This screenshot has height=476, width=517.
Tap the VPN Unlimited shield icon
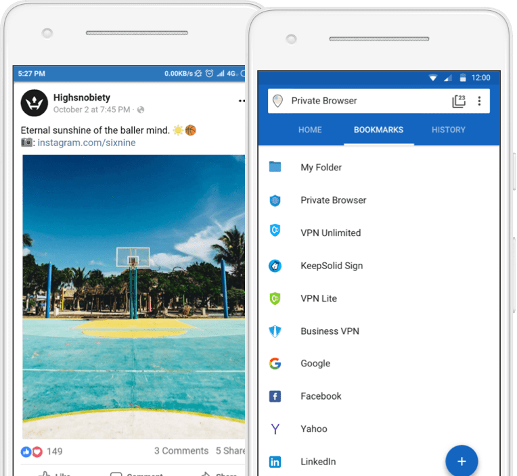275,231
